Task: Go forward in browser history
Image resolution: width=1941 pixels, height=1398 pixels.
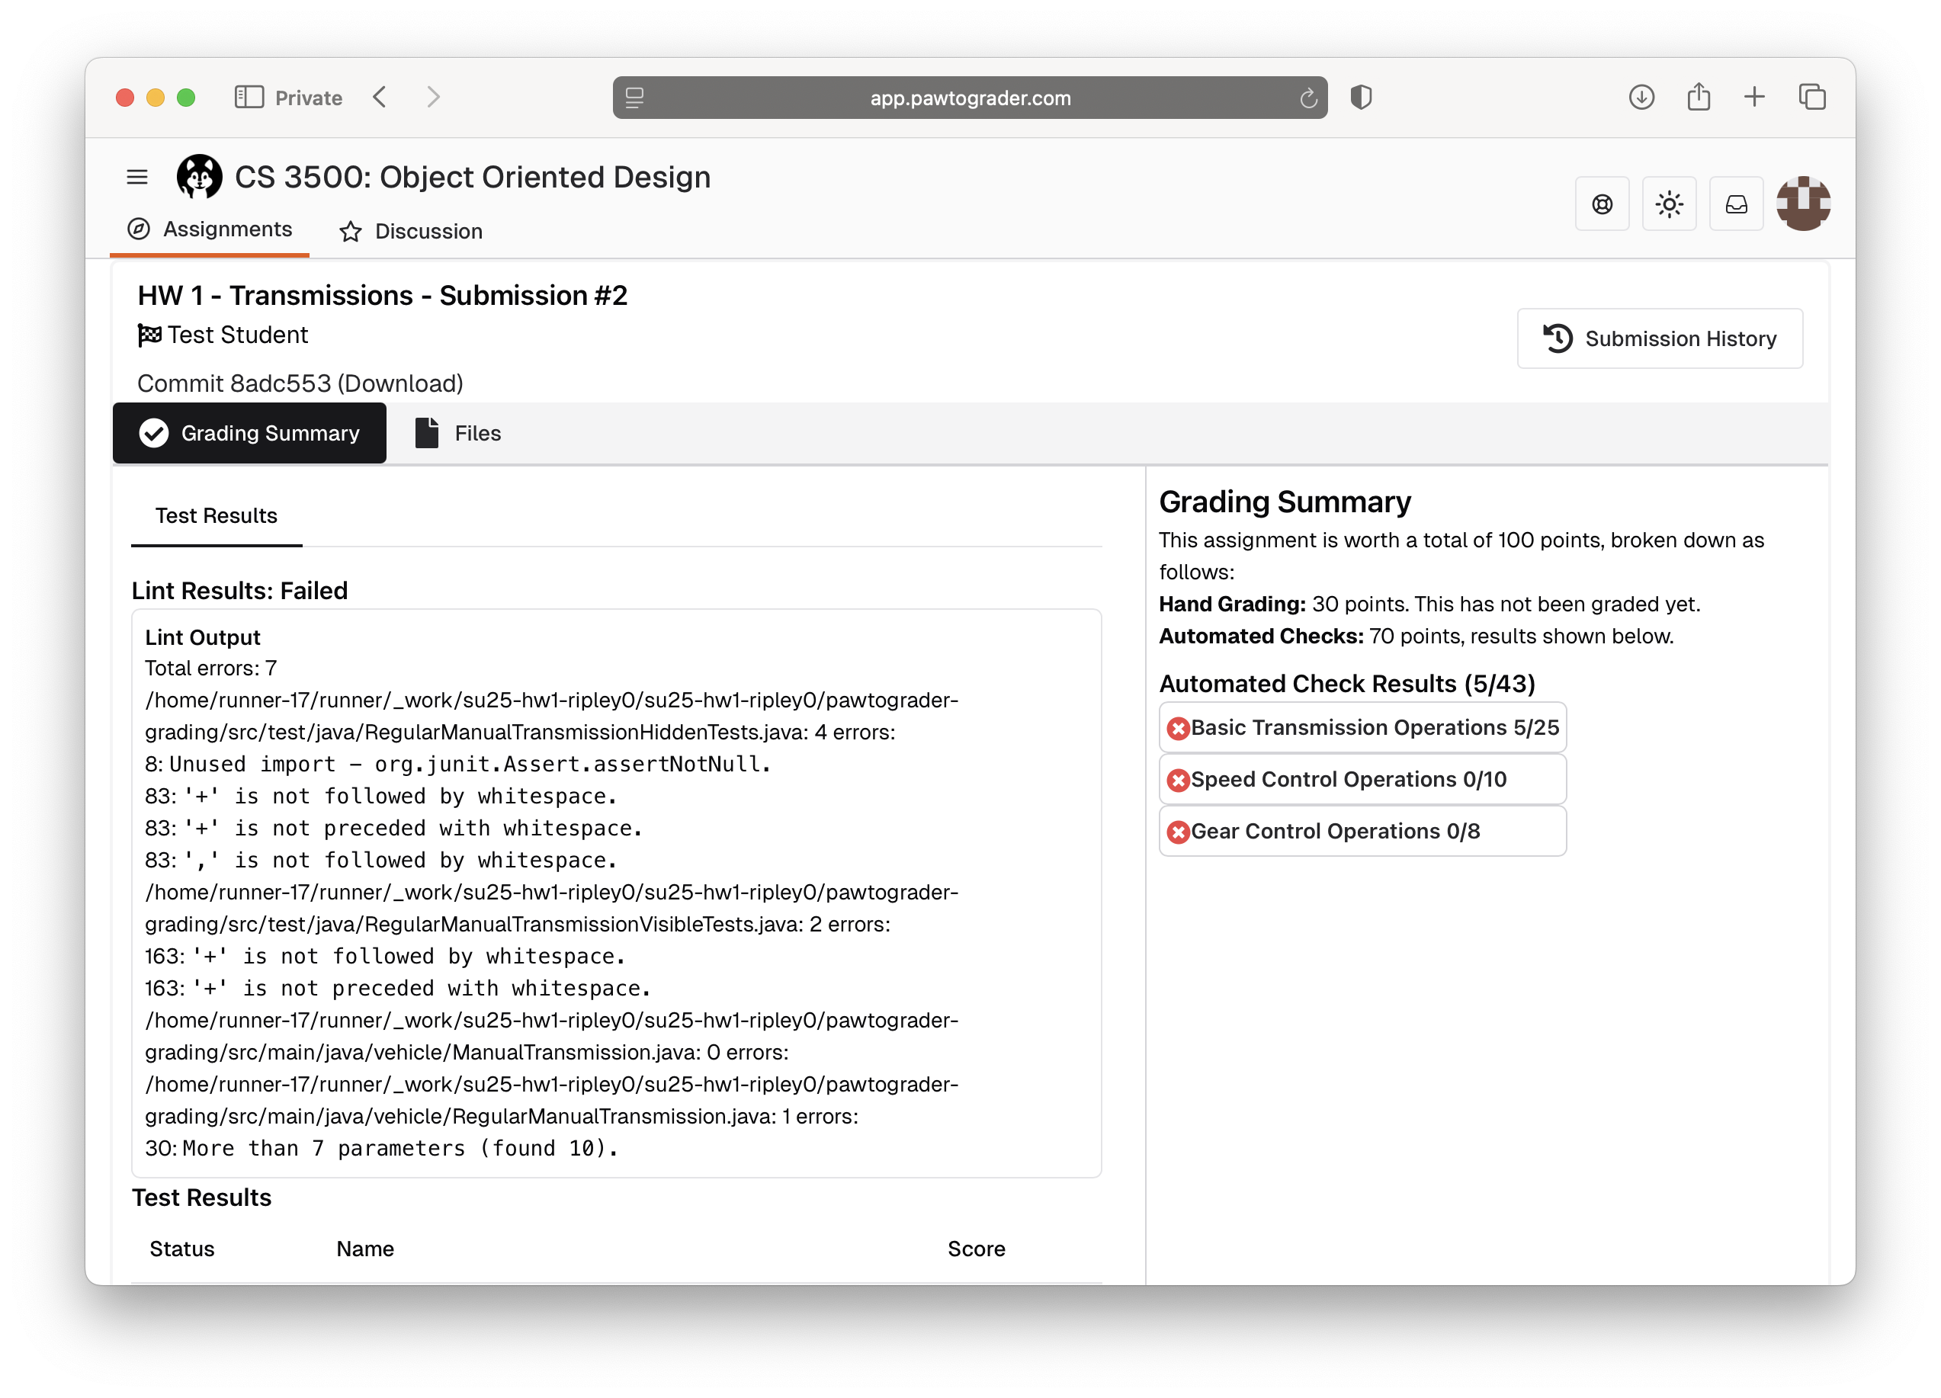Action: coord(433,98)
